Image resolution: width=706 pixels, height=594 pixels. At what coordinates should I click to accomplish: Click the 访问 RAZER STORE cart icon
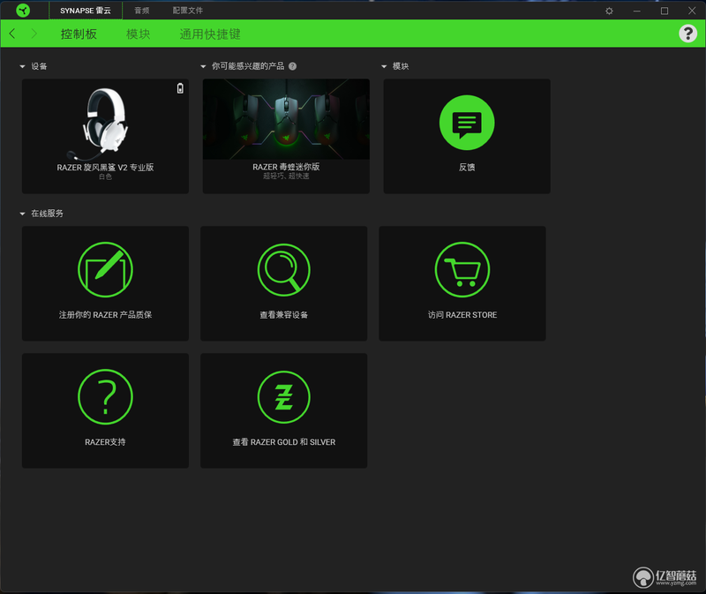tap(462, 270)
